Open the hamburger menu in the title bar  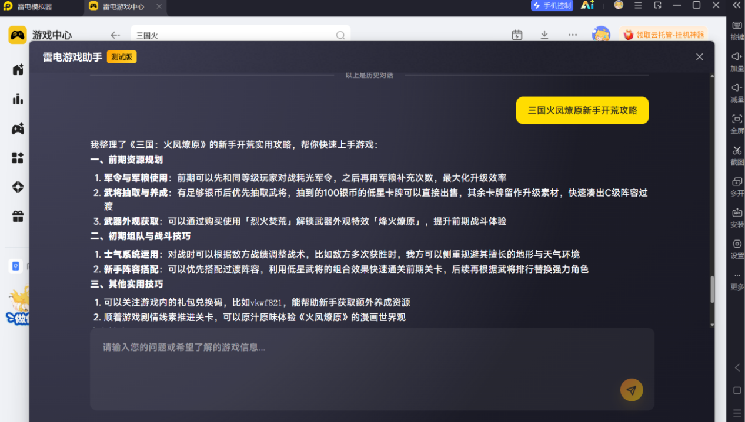point(638,5)
